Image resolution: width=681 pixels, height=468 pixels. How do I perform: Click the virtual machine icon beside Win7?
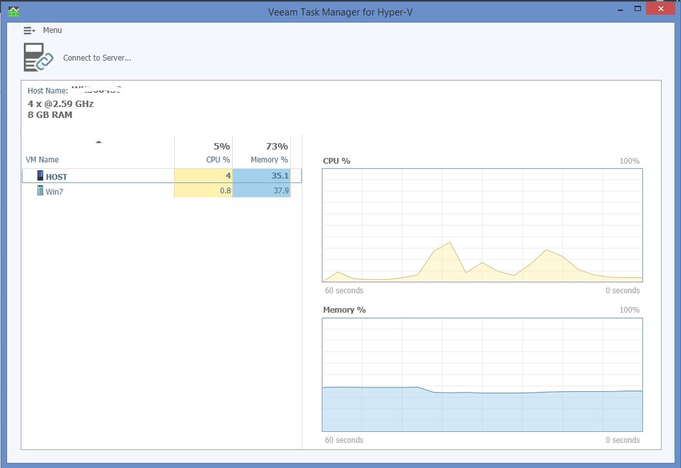coord(41,191)
